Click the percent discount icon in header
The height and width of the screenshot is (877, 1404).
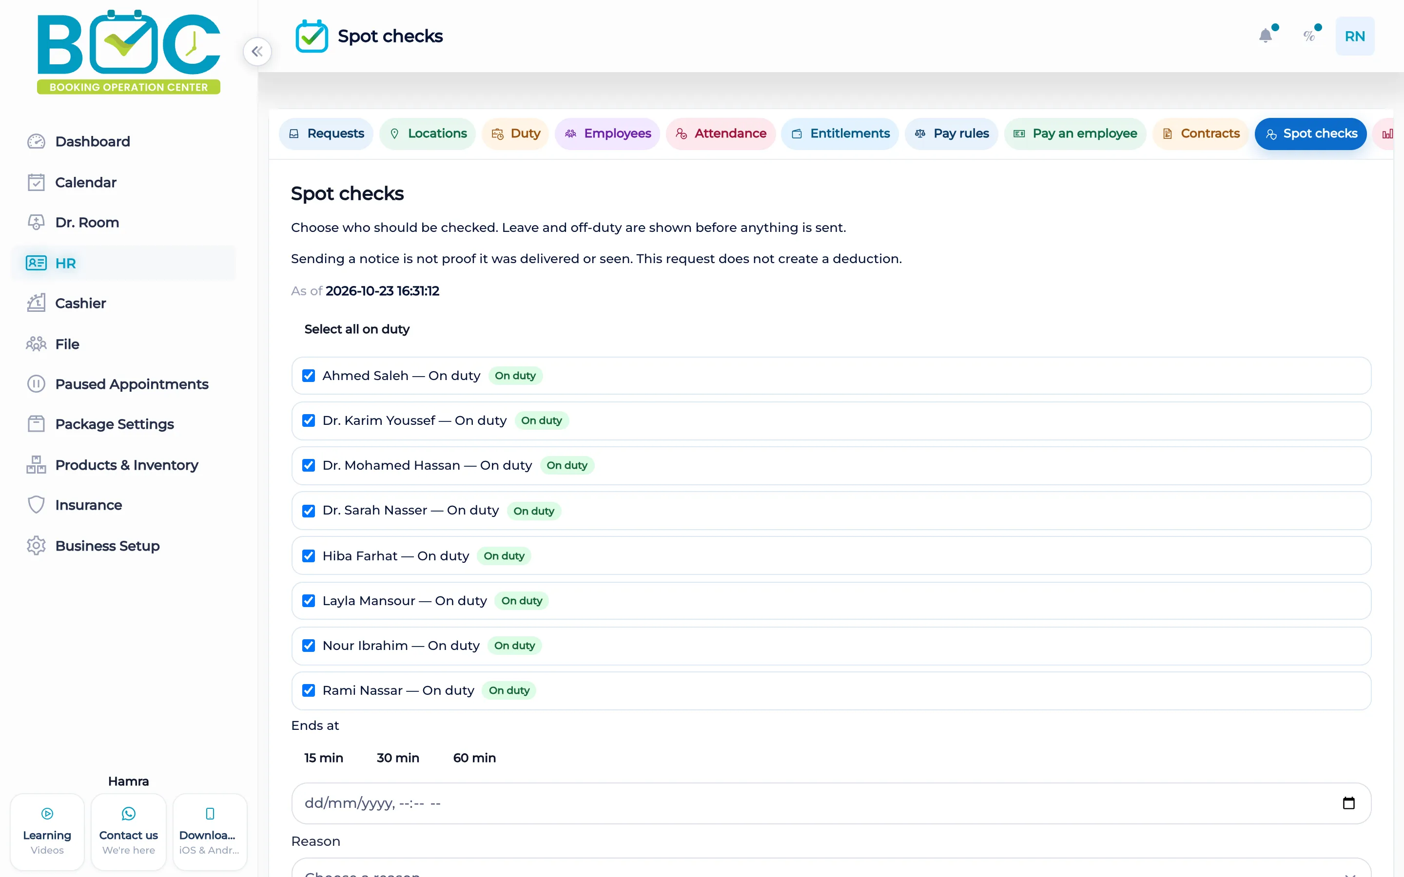point(1309,36)
